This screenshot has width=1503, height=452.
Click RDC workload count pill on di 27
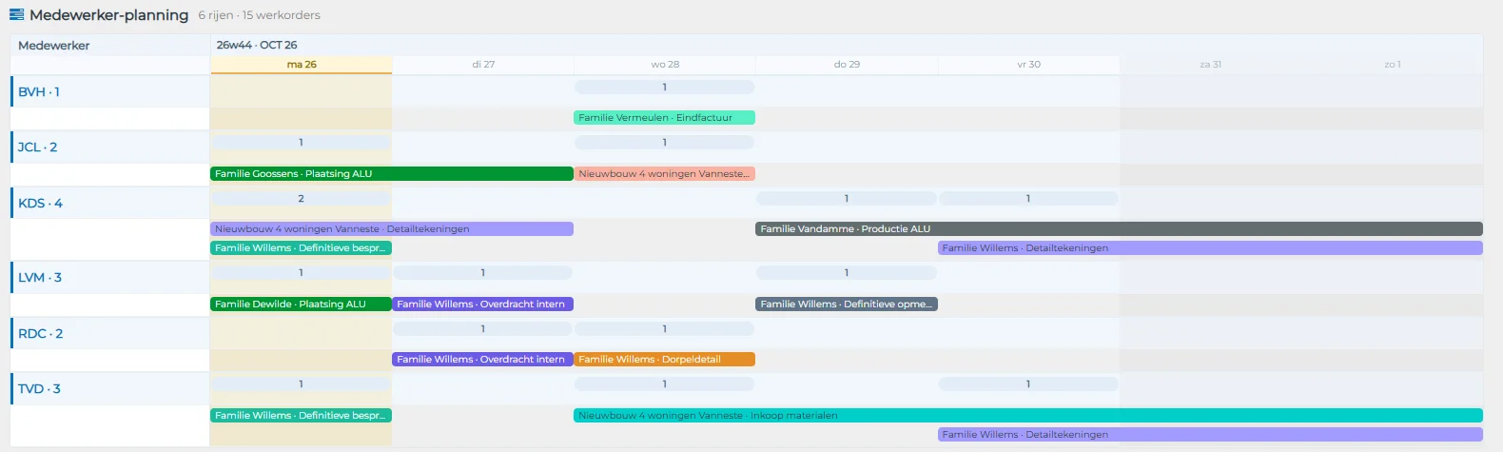[x=482, y=329]
